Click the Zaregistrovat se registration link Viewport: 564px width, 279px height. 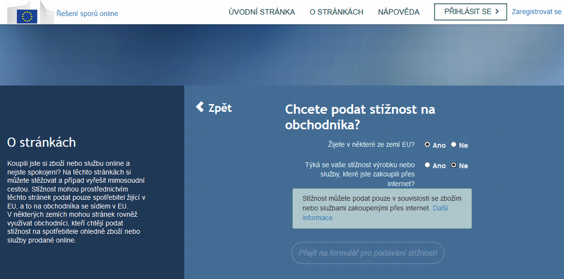point(537,12)
